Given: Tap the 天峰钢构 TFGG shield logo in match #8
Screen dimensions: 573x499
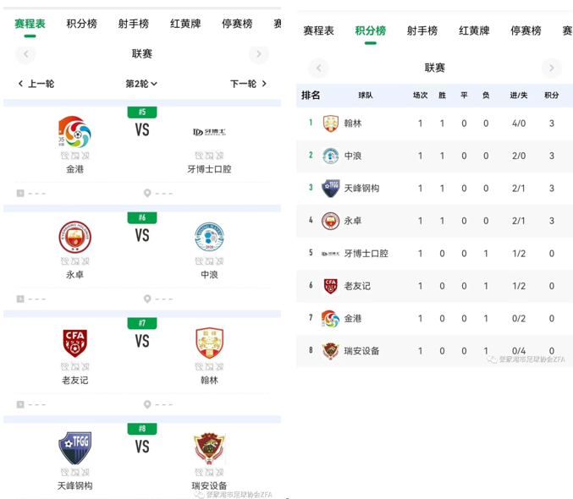Looking at the screenshot, I should click(75, 448).
